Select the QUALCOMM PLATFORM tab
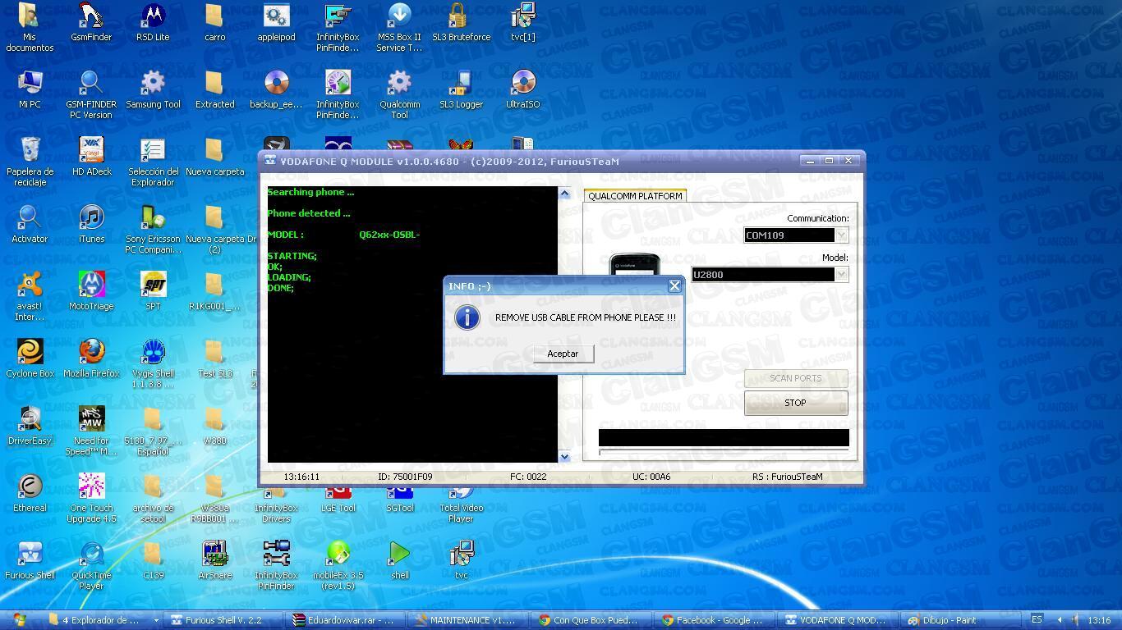1122x630 pixels. click(x=635, y=196)
